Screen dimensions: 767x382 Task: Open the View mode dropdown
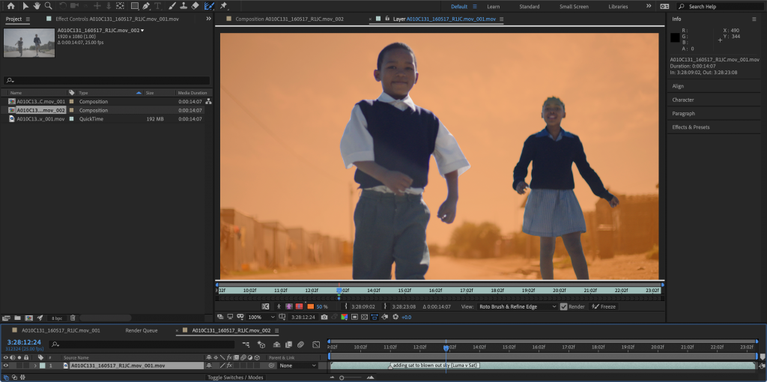click(518, 306)
